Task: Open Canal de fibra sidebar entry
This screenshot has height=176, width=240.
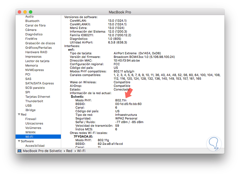Action: tap(35, 25)
